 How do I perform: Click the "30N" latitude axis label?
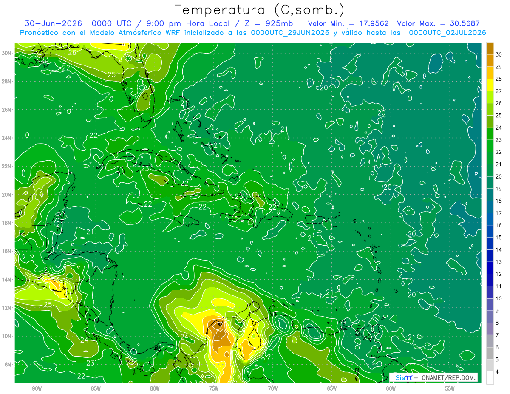(7, 53)
